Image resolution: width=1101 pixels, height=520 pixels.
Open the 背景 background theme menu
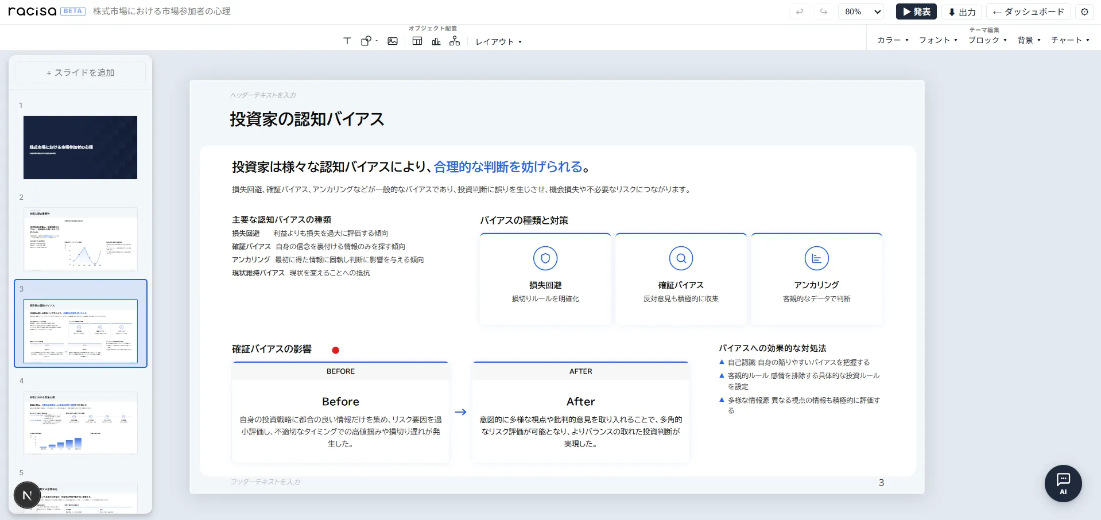[x=1029, y=40]
